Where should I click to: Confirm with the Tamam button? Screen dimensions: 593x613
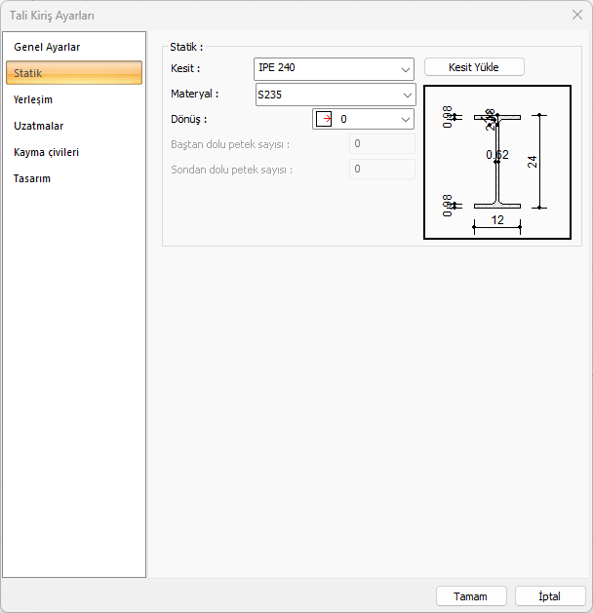coord(470,595)
